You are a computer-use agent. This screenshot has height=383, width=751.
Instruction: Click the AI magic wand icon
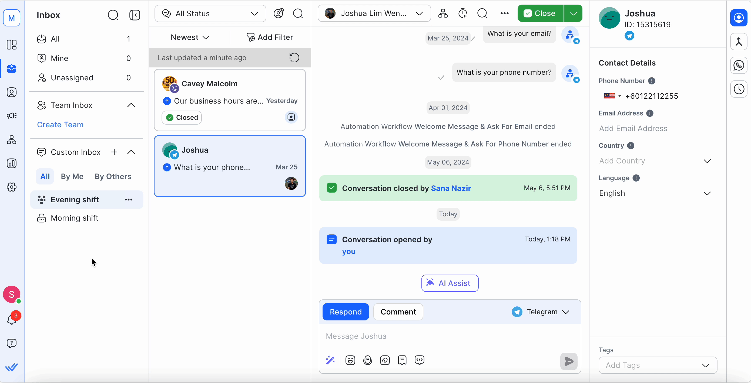point(330,360)
